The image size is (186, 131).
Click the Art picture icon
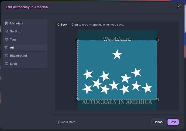tap(7, 48)
